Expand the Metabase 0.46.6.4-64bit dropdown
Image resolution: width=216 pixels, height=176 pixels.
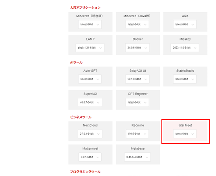[x=137, y=157]
